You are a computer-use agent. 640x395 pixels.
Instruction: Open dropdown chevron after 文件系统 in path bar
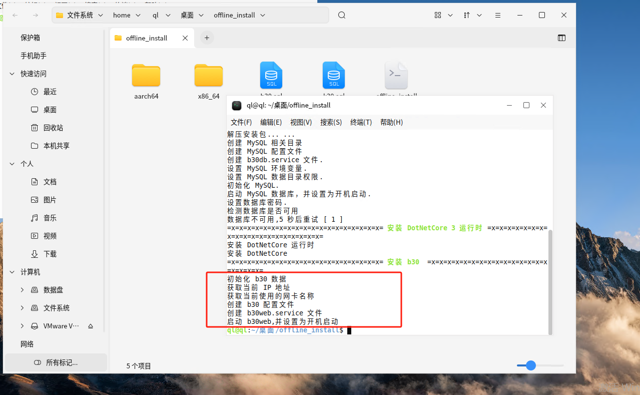click(101, 15)
